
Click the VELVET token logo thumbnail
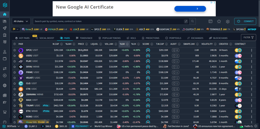pyautogui.click(x=21, y=78)
